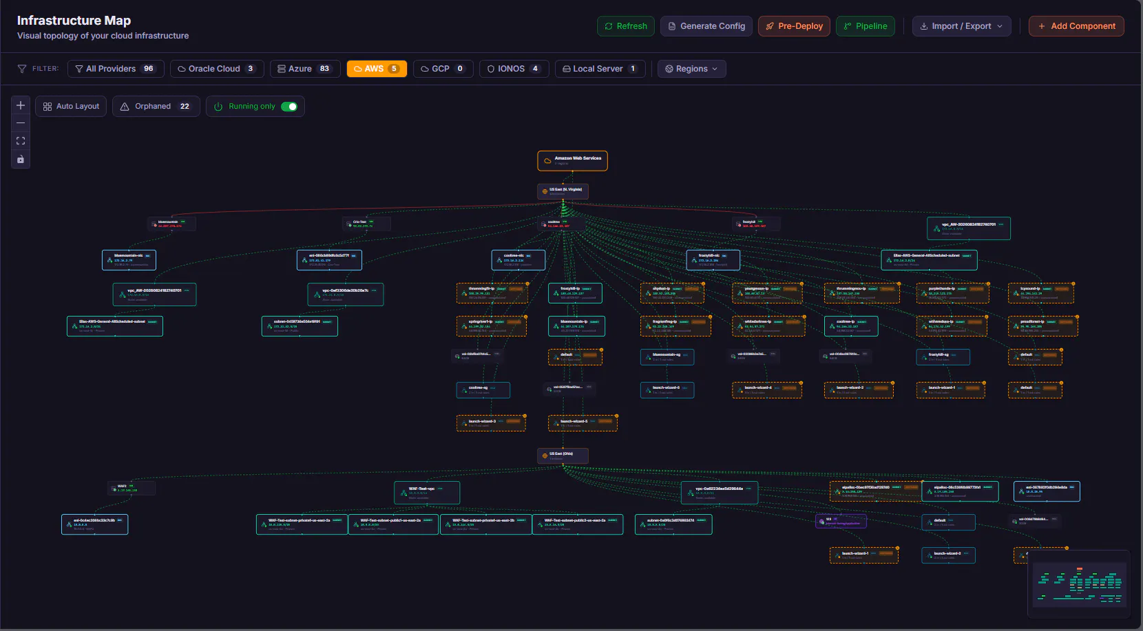Click the filter funnel icon
The width and height of the screenshot is (1143, 631).
[22, 69]
